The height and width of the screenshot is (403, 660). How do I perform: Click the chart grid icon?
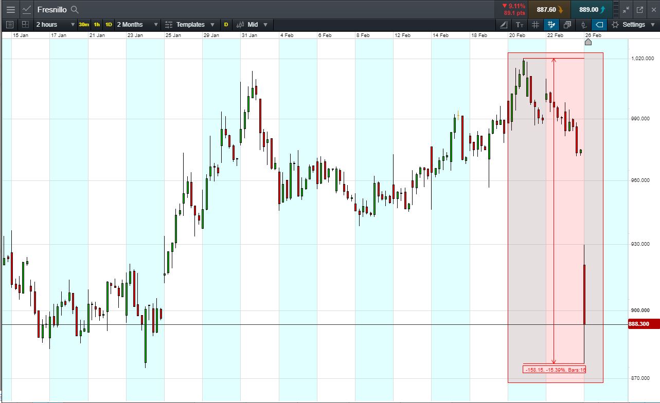536,25
